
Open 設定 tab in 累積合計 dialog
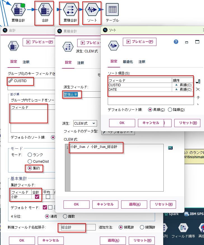point(68,62)
